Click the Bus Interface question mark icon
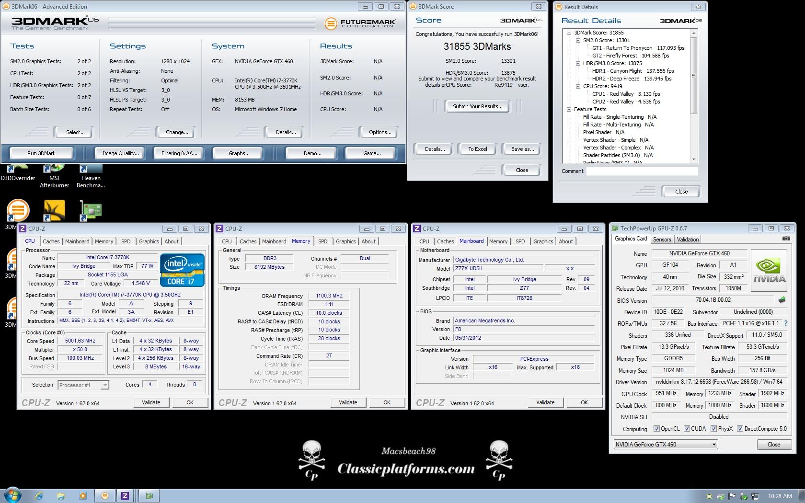Image resolution: width=805 pixels, height=503 pixels. pyautogui.click(x=786, y=323)
